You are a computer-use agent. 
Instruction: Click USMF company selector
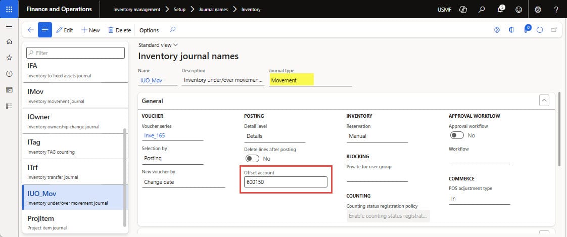[444, 10]
